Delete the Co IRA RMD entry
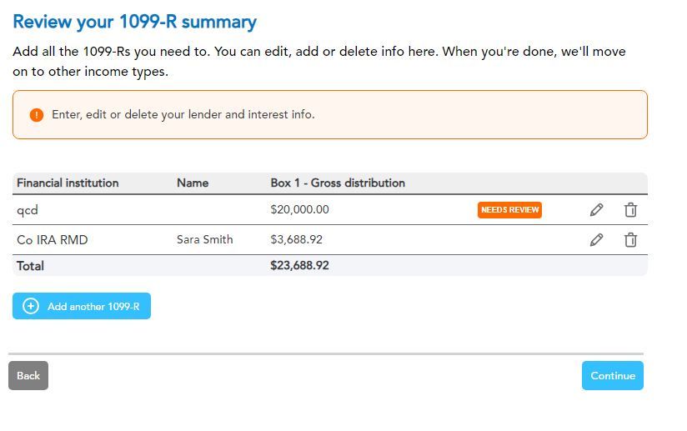Viewport: 687px width, 431px height. pyautogui.click(x=630, y=240)
